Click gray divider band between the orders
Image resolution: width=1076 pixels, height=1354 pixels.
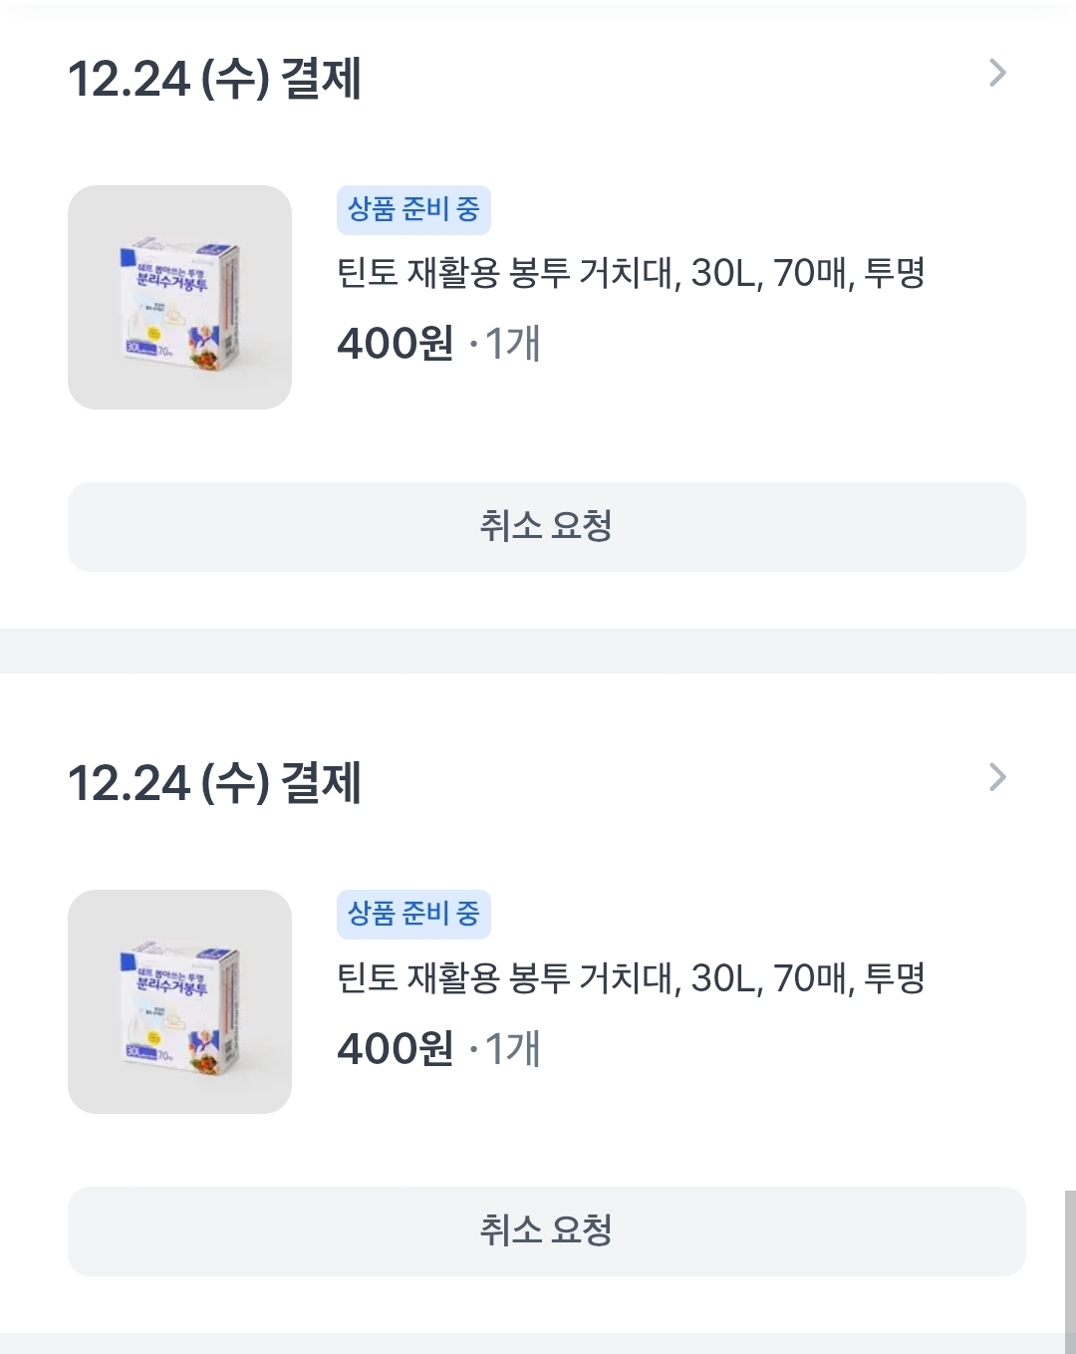pyautogui.click(x=538, y=651)
